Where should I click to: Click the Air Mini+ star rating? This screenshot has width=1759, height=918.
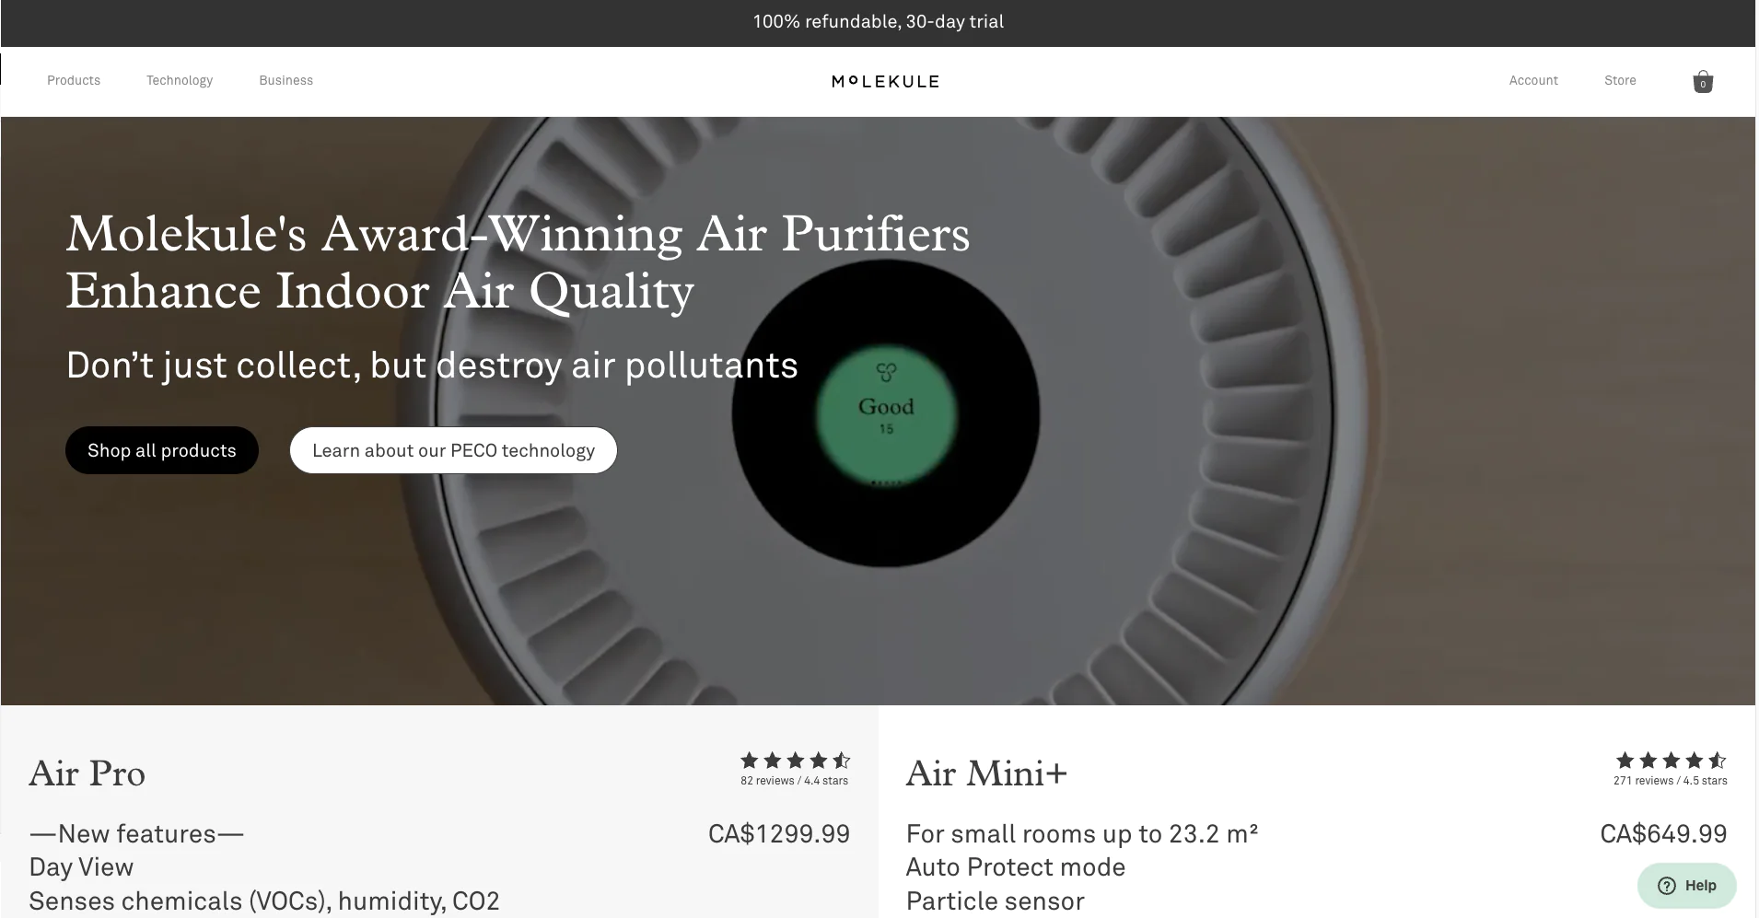(x=1671, y=761)
